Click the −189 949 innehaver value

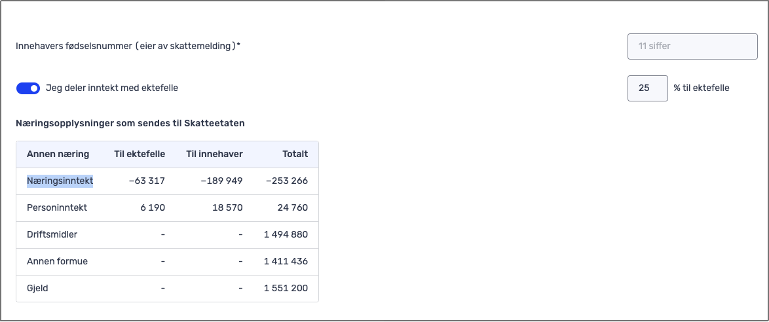click(221, 181)
